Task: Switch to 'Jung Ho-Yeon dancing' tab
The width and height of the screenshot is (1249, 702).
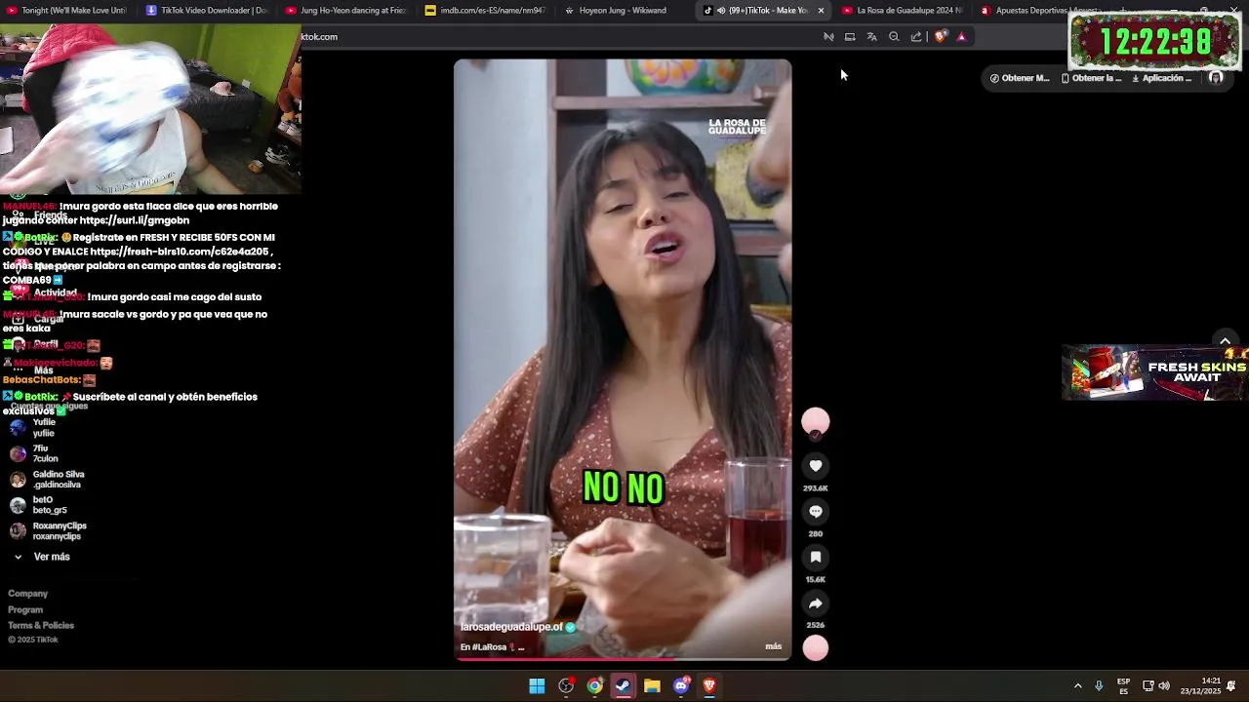Action: [346, 11]
